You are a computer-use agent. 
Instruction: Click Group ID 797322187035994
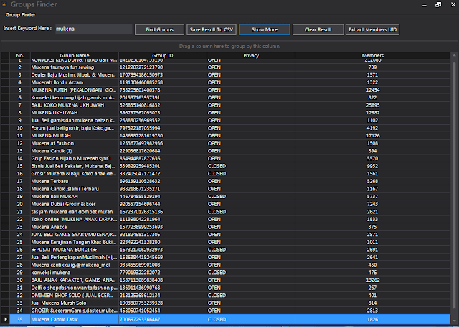pos(140,128)
